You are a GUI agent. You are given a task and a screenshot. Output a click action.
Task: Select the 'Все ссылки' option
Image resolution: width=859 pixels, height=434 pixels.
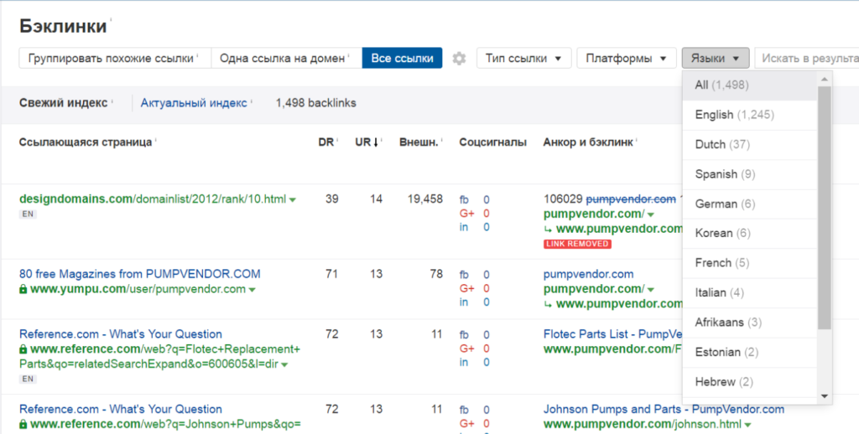(402, 58)
